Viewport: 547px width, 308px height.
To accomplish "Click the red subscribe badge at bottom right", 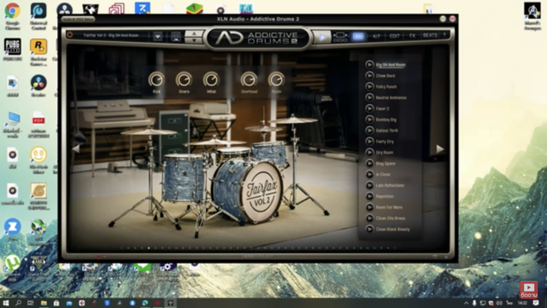I will point(529,290).
